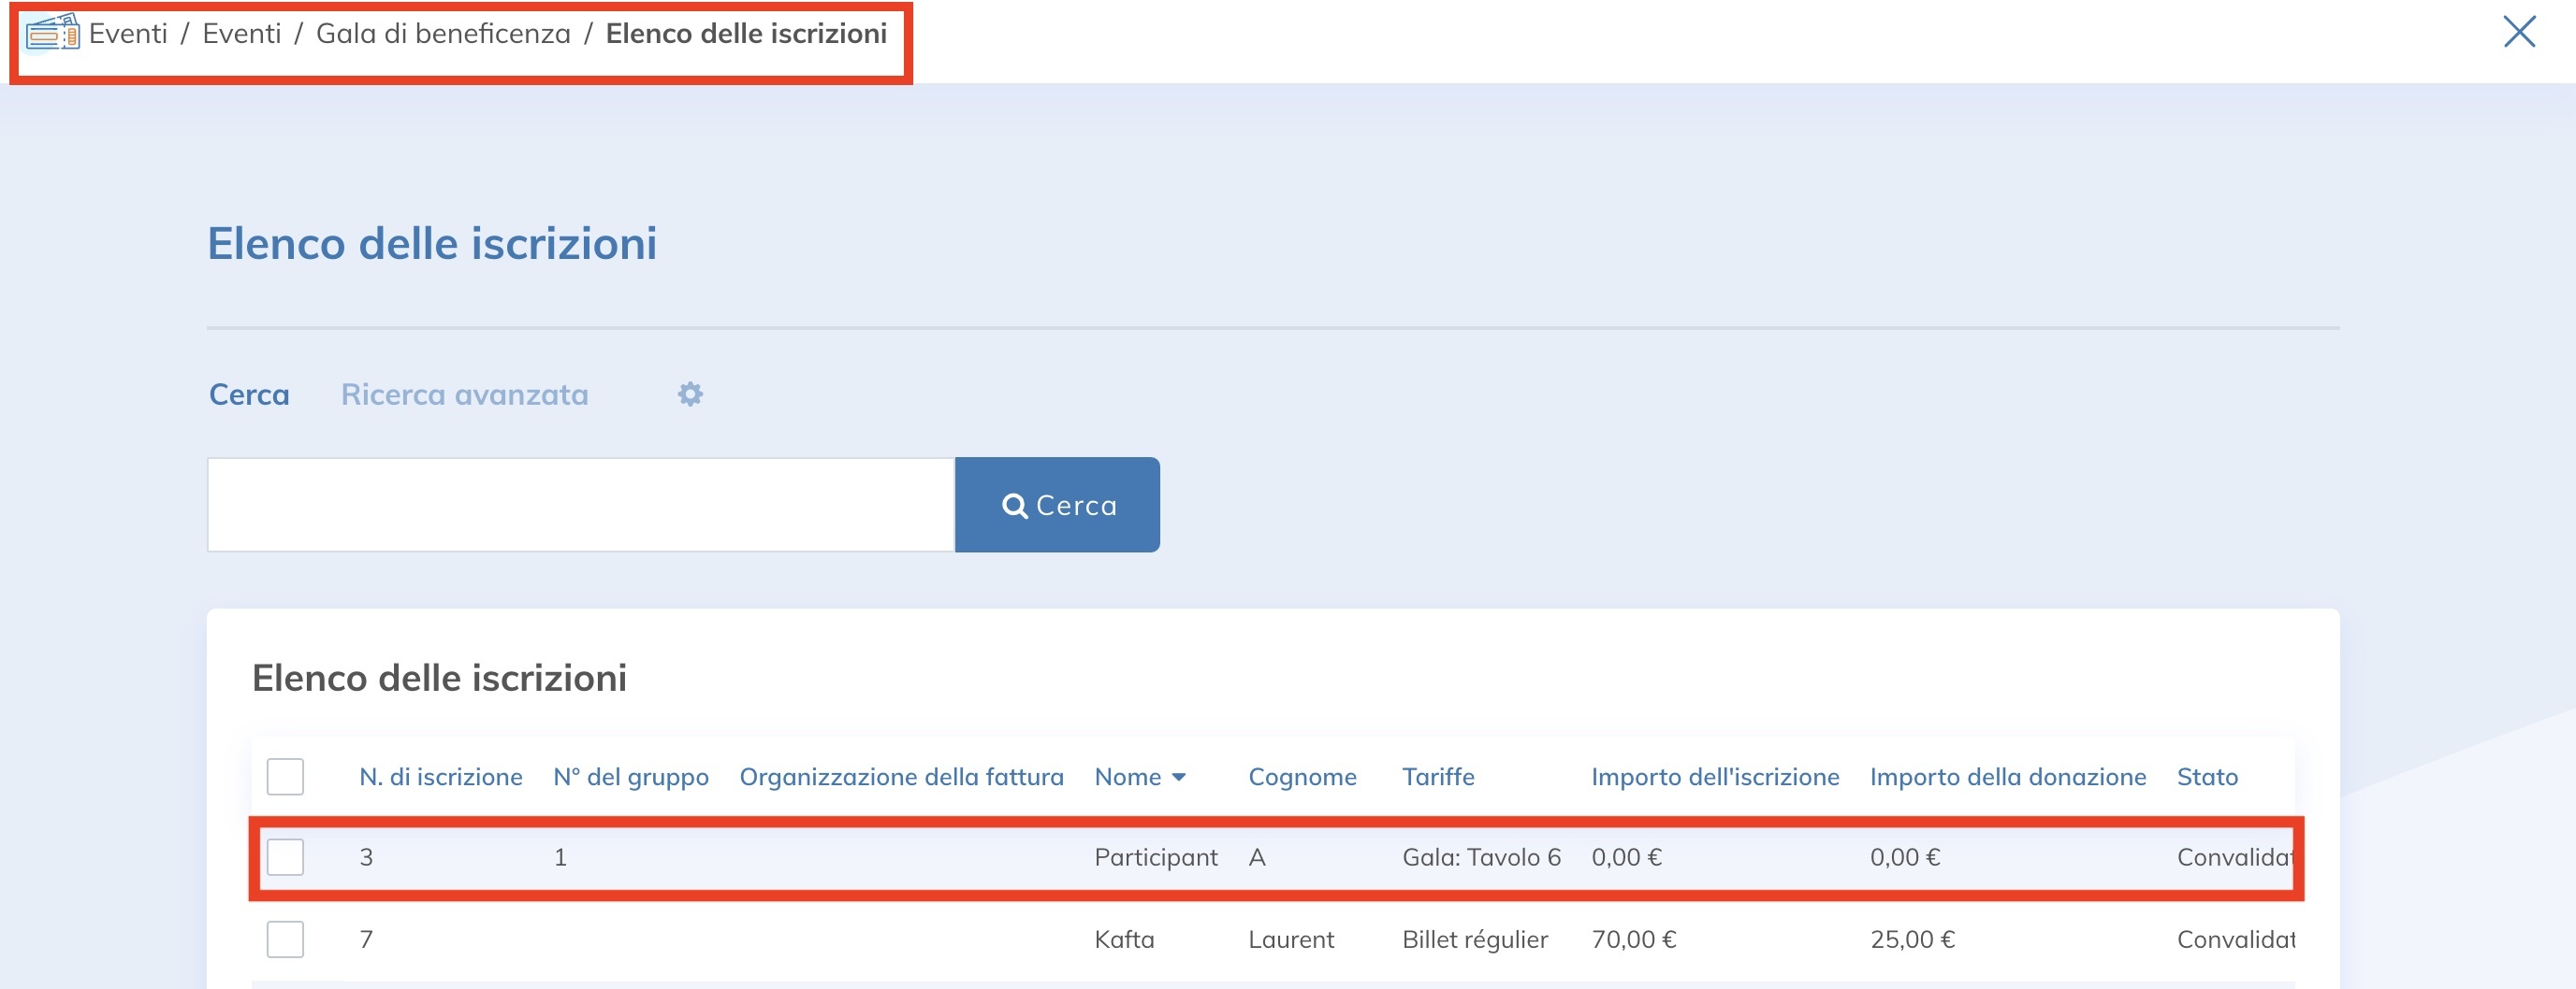The width and height of the screenshot is (2576, 989).
Task: Sort by Tariffe column header
Action: [x=1438, y=777]
